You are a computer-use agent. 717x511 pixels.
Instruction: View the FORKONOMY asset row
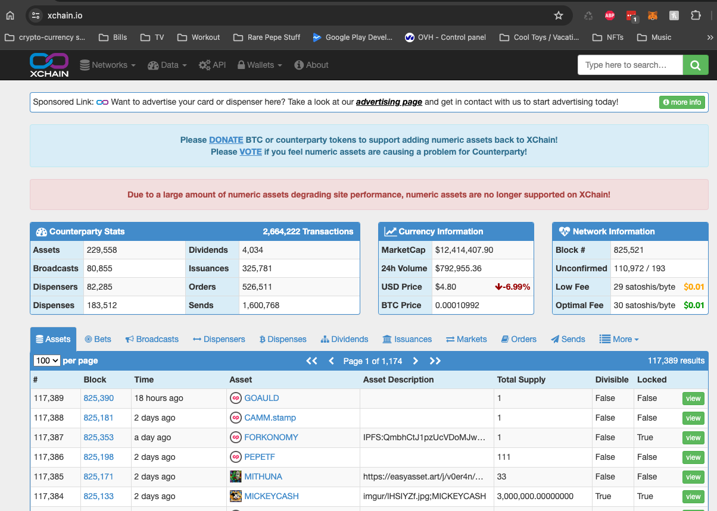tap(693, 438)
